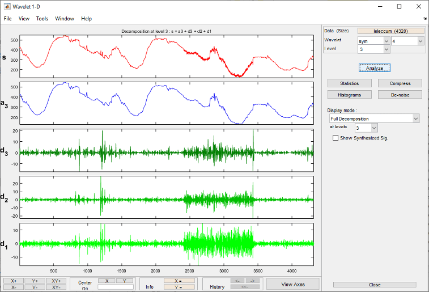Open the De-noise tool
This screenshot has height=292, width=429.
click(400, 95)
